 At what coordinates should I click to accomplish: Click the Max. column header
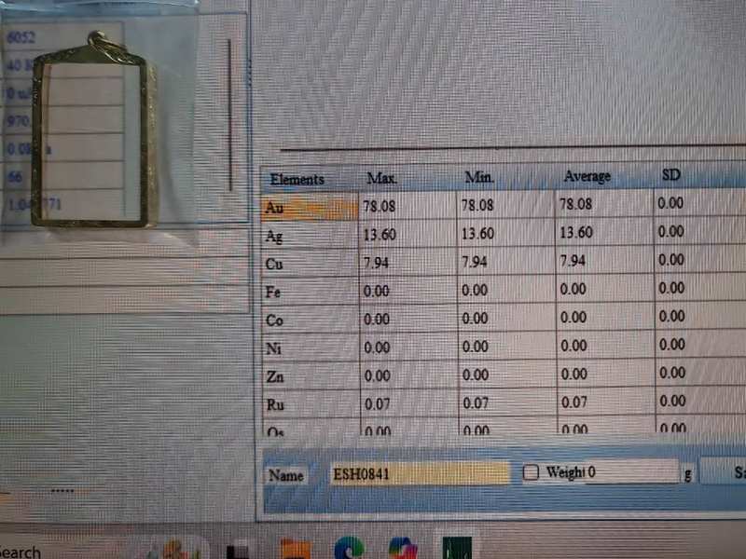point(382,177)
